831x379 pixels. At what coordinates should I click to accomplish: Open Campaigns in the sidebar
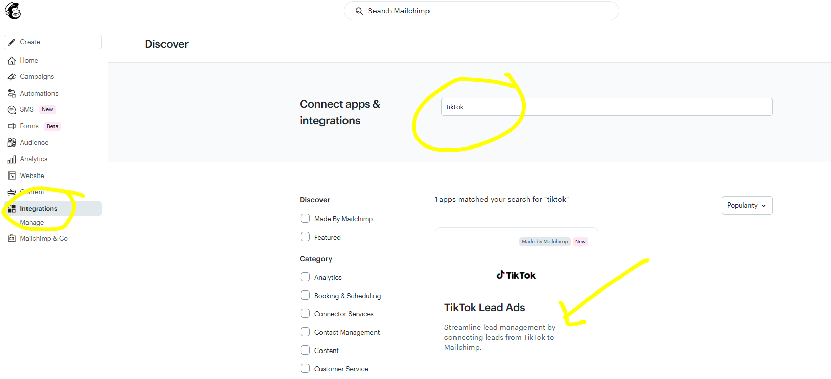pos(37,77)
